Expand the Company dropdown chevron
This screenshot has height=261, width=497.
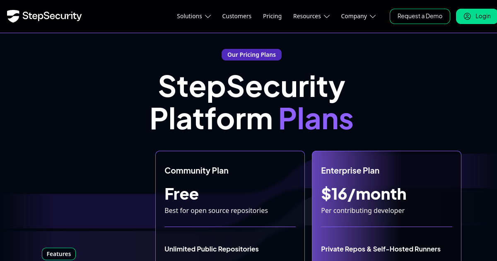click(x=373, y=17)
